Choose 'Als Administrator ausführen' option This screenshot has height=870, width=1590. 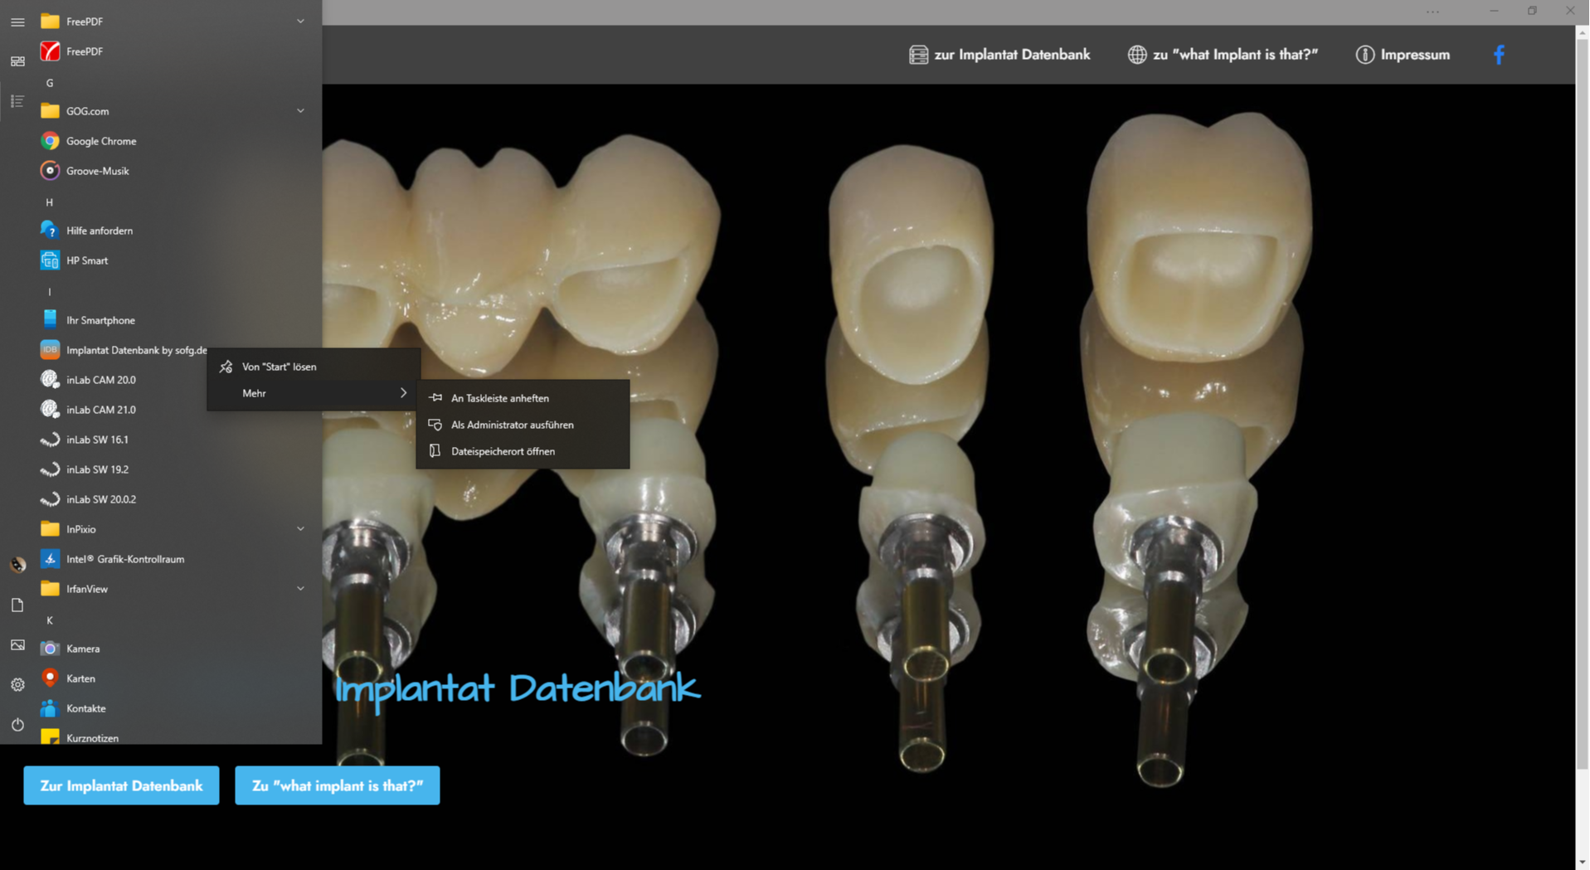pyautogui.click(x=512, y=425)
